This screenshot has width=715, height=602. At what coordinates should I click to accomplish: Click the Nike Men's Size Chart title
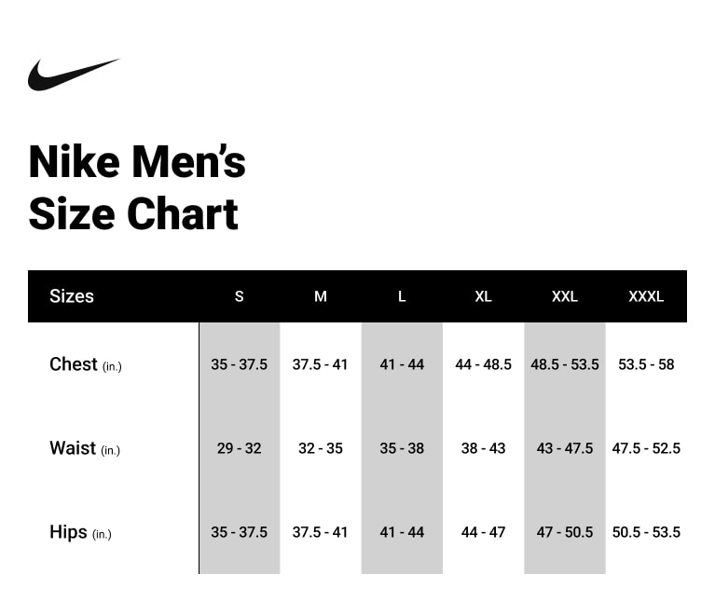(137, 187)
